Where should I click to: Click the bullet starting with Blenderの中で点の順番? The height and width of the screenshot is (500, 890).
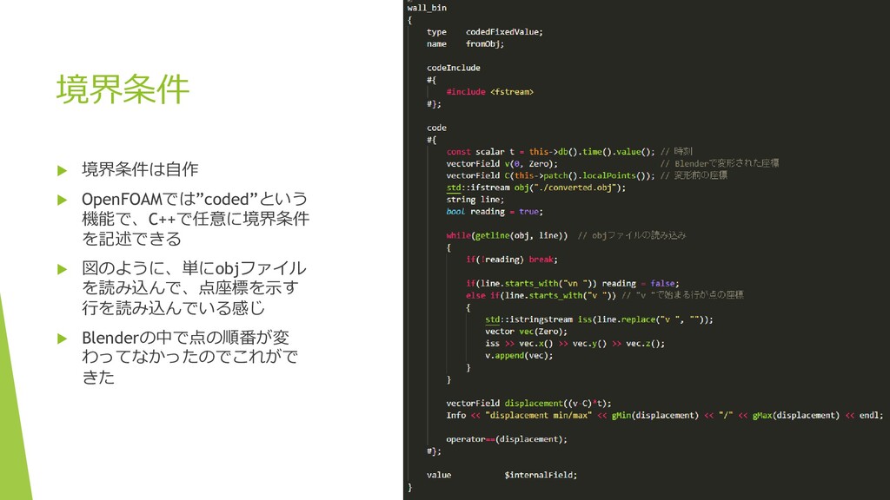(x=189, y=357)
